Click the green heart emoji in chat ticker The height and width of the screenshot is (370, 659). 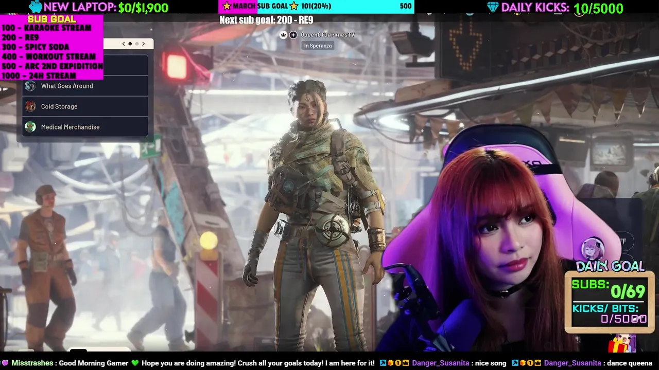pos(135,363)
